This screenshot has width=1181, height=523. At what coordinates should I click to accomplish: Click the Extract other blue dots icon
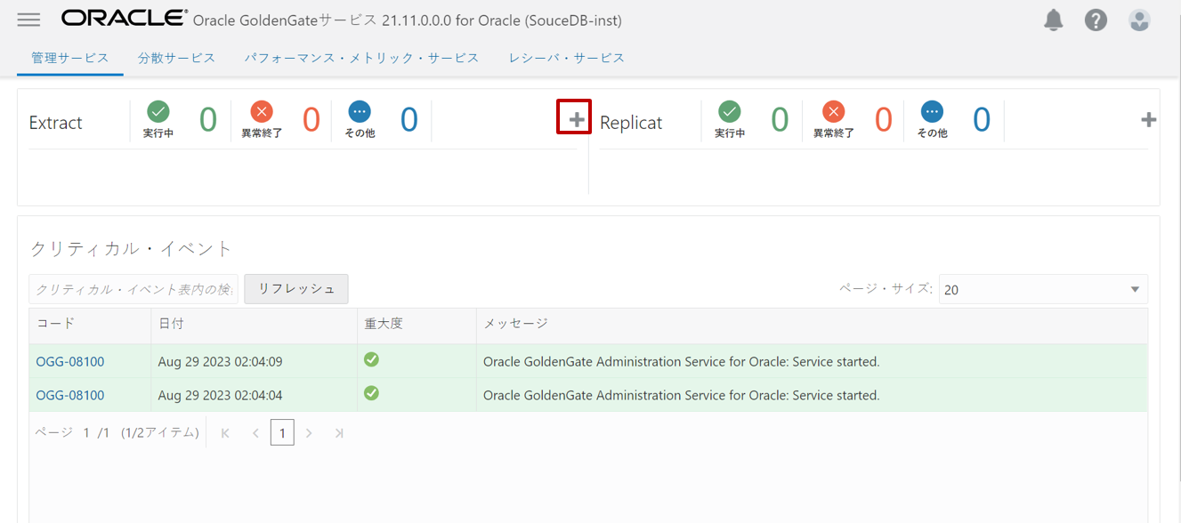pos(360,111)
